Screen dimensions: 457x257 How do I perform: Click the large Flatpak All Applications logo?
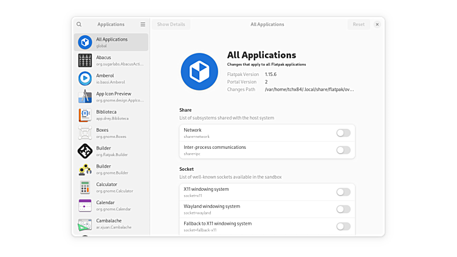tap(199, 72)
